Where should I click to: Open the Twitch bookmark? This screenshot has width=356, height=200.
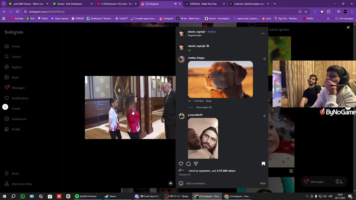click(43, 19)
